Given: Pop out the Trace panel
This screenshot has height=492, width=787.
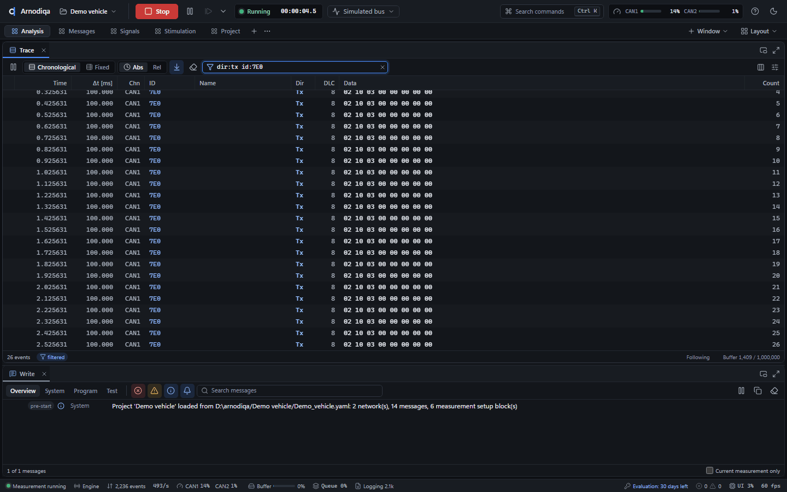Looking at the screenshot, I should (x=763, y=50).
